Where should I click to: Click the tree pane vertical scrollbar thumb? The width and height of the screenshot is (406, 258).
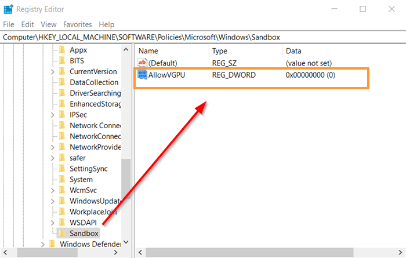(x=126, y=179)
